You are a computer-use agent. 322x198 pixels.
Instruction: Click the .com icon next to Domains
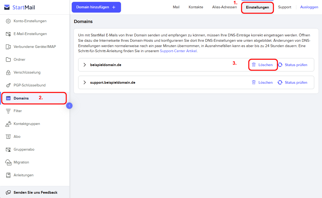pos(8,98)
